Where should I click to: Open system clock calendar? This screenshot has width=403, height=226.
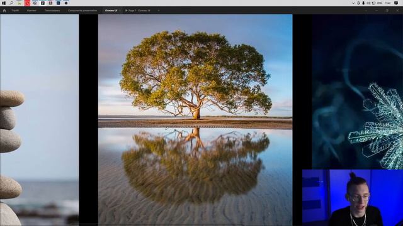(388, 3)
